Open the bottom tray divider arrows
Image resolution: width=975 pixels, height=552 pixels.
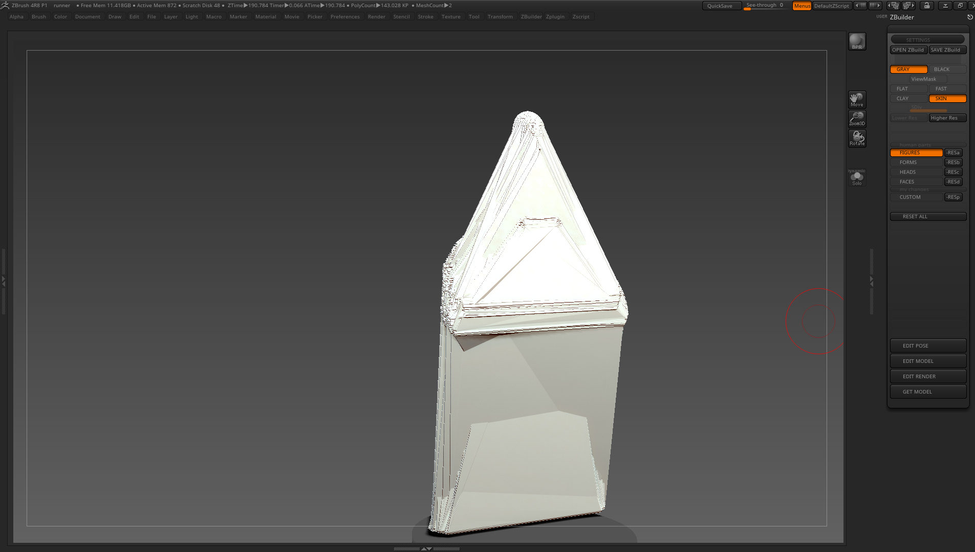[x=426, y=548]
